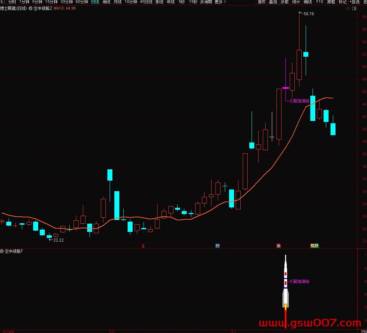
Task: Open the 画线 drawing tools
Action: 308,2
